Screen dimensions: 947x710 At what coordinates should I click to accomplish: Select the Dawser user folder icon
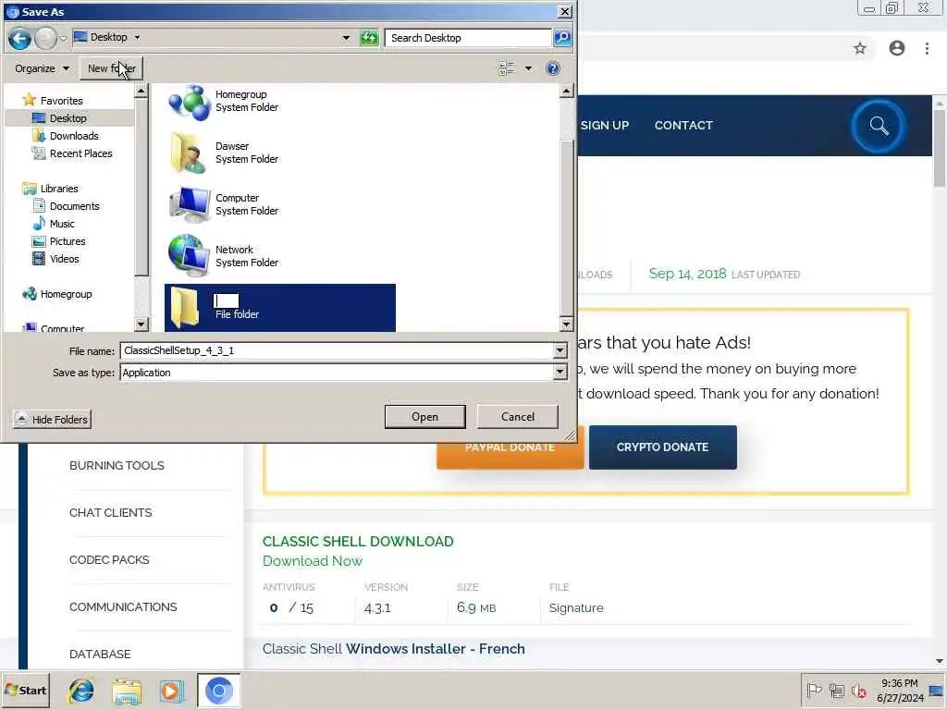click(x=188, y=153)
